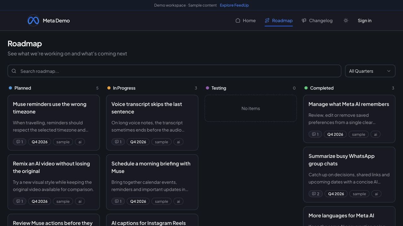Click the Meta logo icon
The height and width of the screenshot is (226, 403).
[x=33, y=20]
